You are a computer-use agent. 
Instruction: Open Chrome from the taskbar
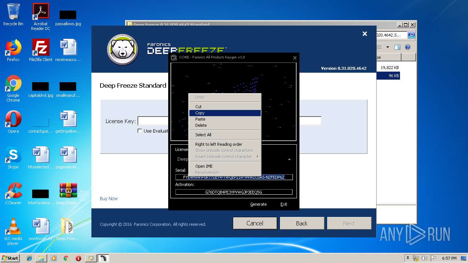[x=66, y=258]
